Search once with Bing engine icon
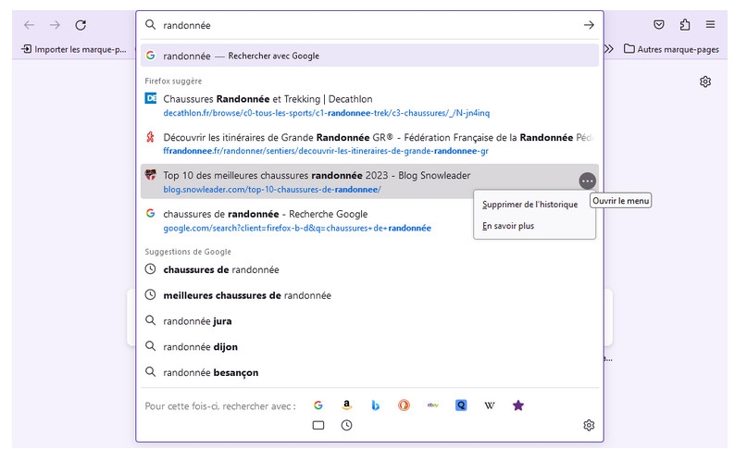Viewport: 747px width, 449px height. tap(376, 405)
